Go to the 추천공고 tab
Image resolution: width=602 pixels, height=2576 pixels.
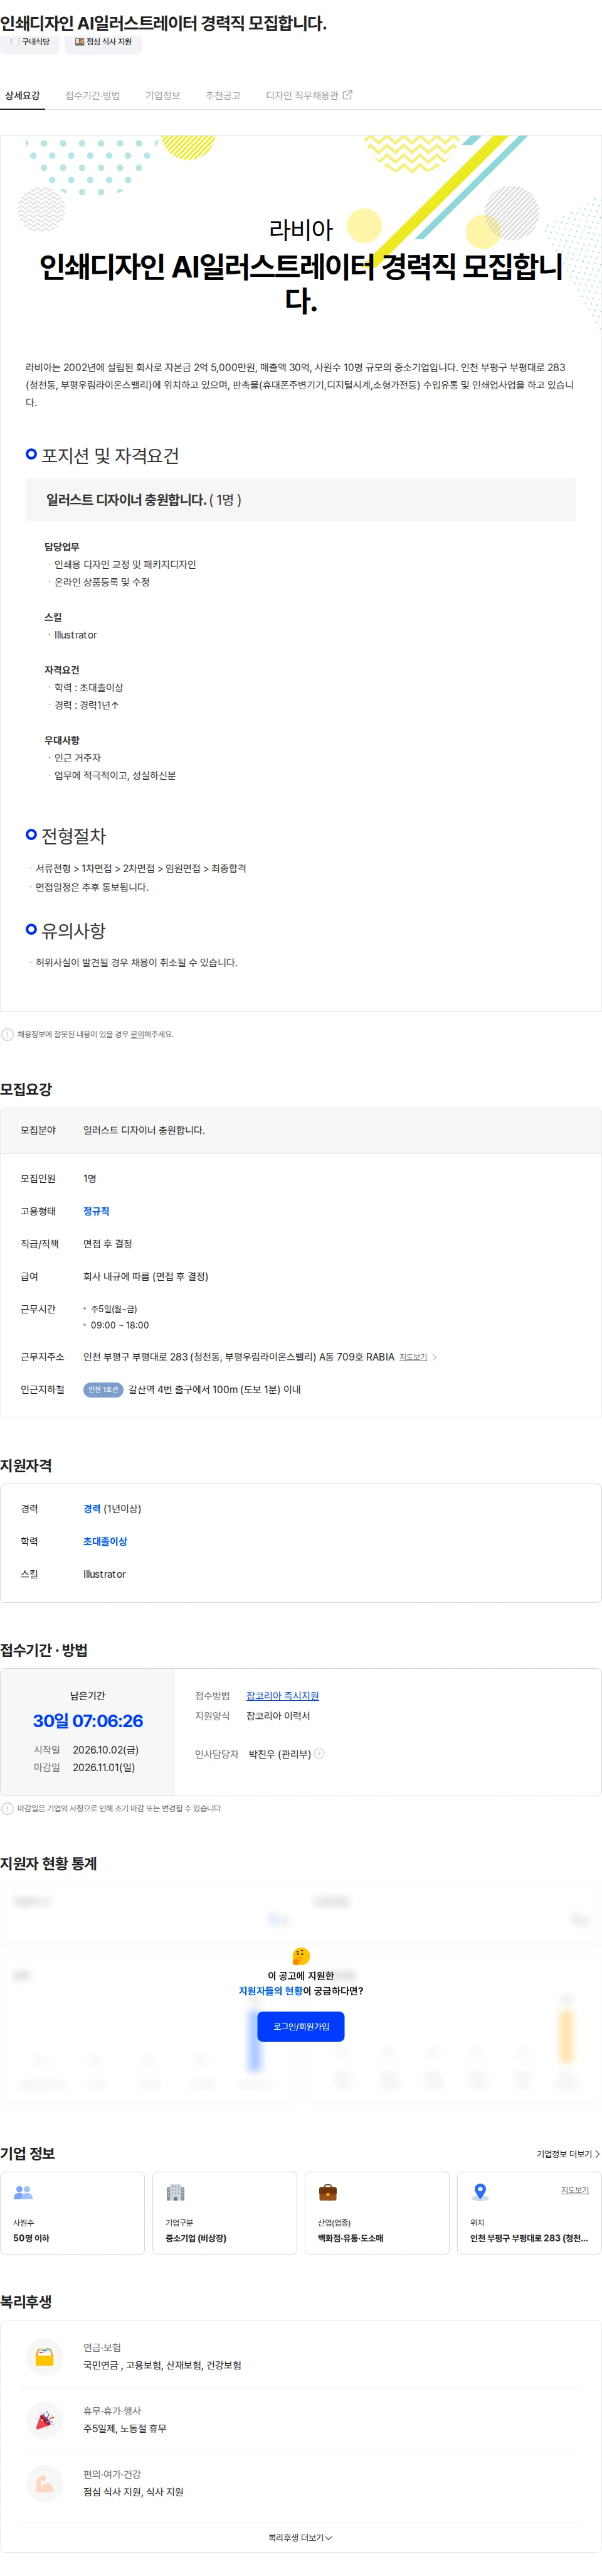click(223, 96)
